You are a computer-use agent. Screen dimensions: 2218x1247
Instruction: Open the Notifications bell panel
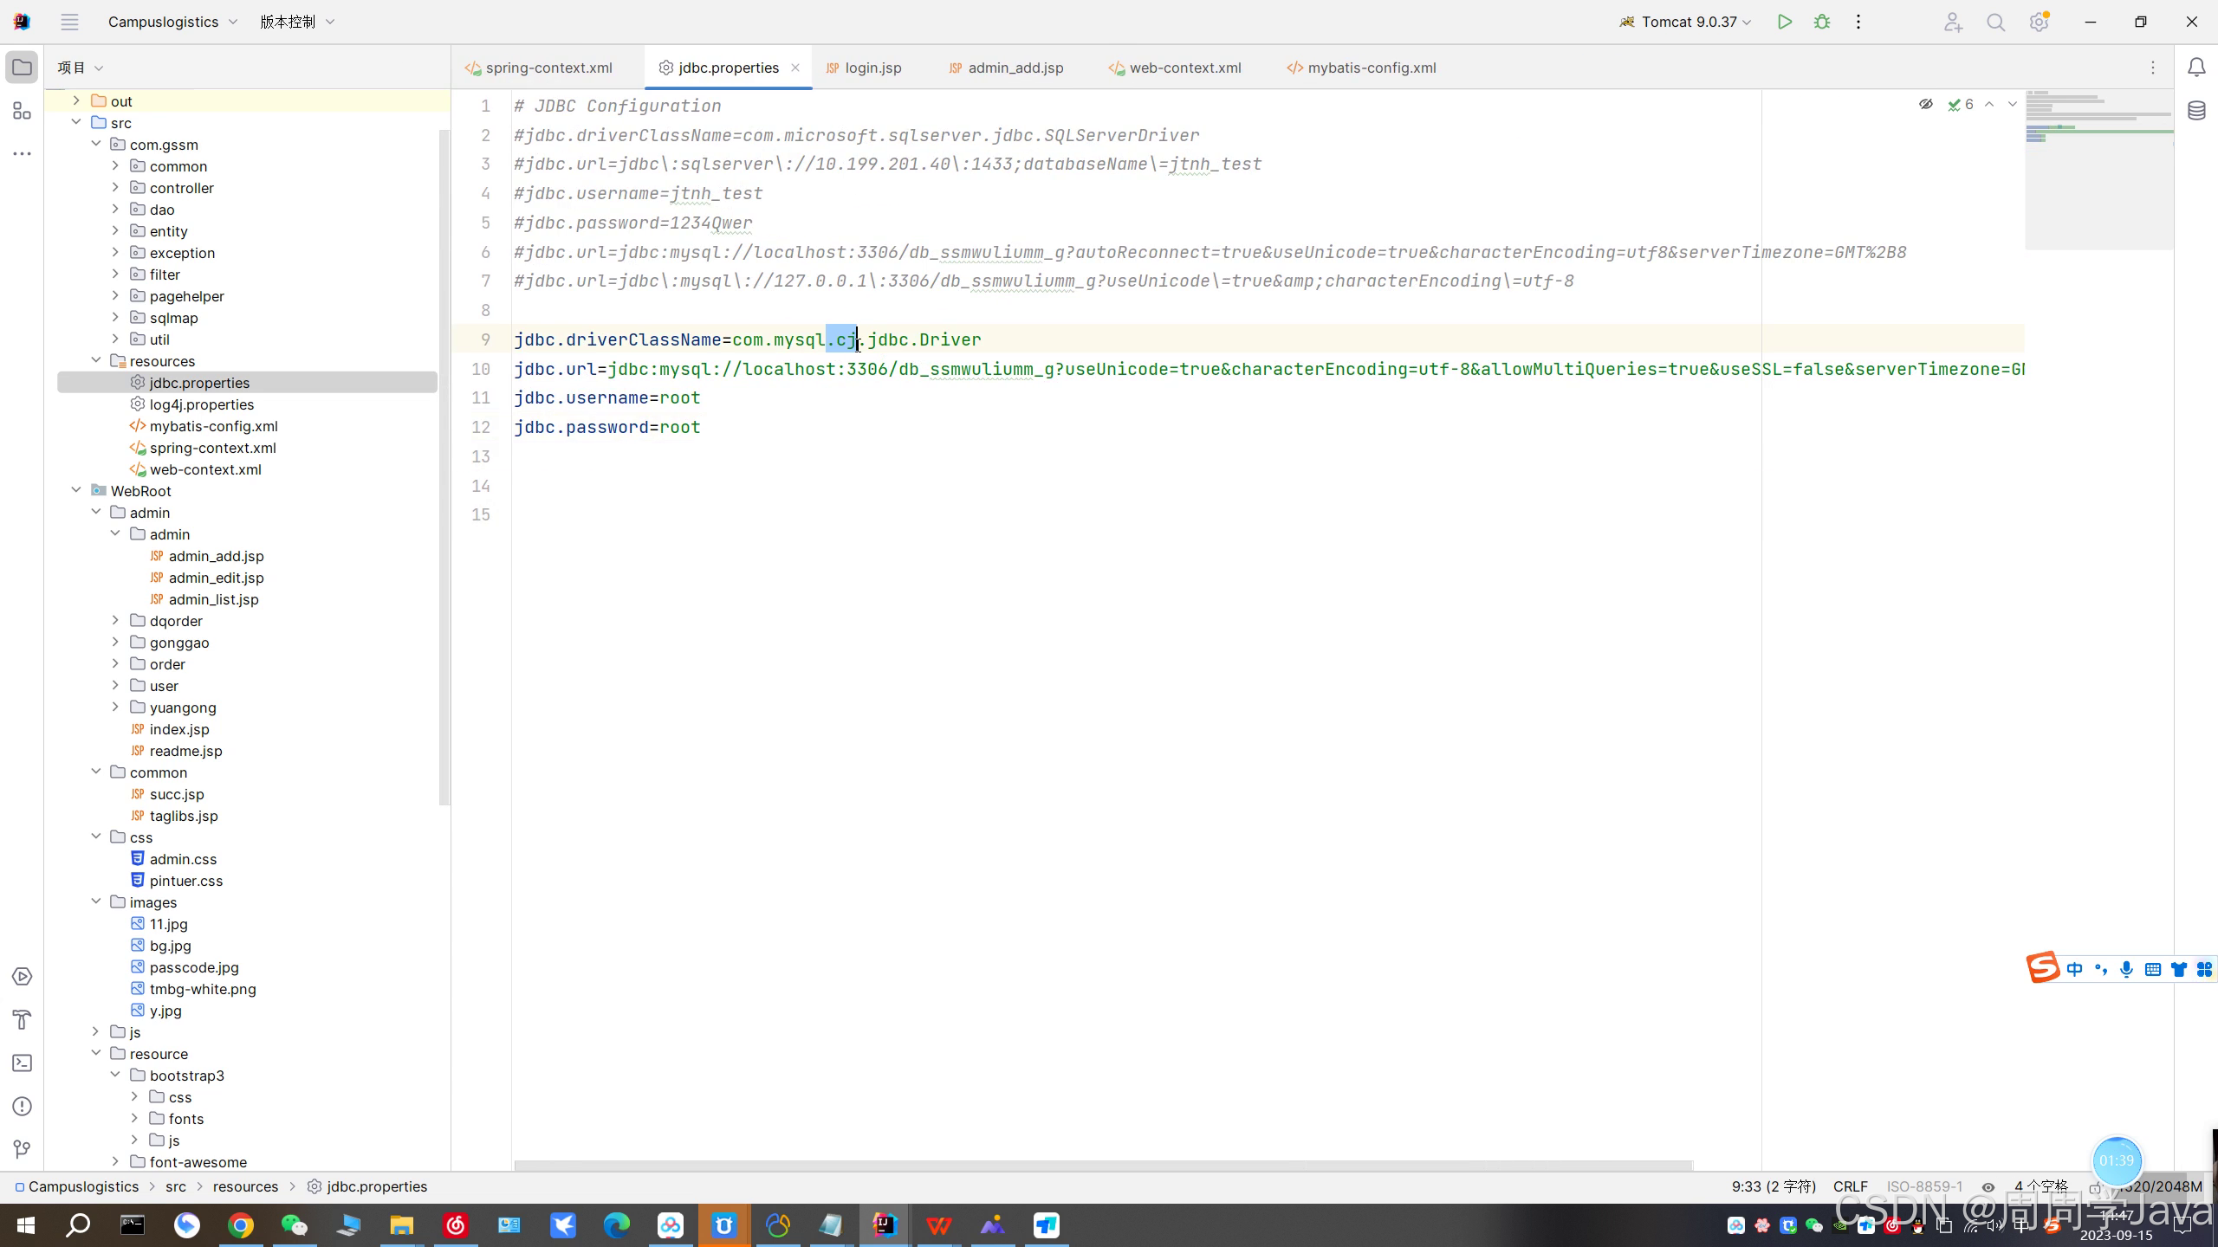tap(2196, 68)
